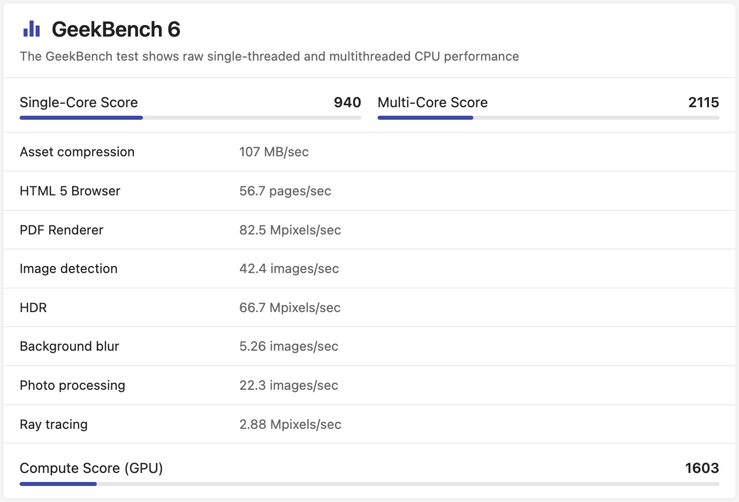Click the GeekBench 6 heading

click(116, 30)
